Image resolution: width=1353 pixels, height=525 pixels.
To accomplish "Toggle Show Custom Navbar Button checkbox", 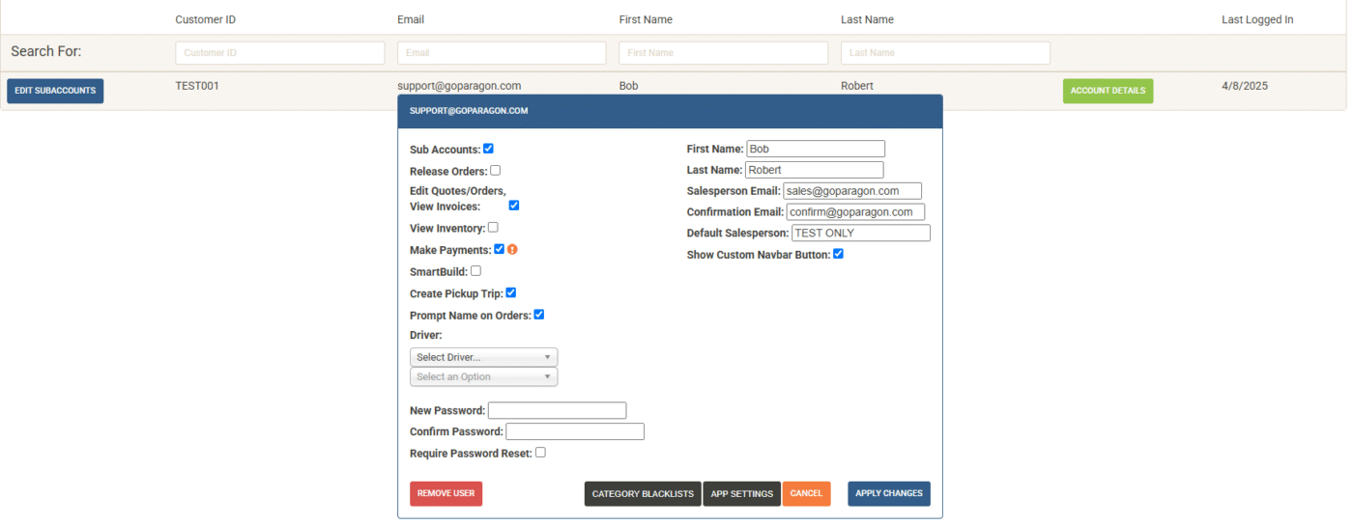I will click(839, 254).
